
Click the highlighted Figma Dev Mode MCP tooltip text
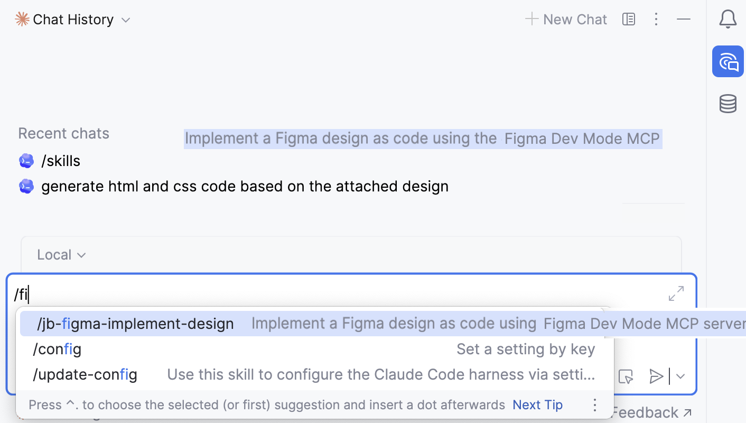coord(423,139)
